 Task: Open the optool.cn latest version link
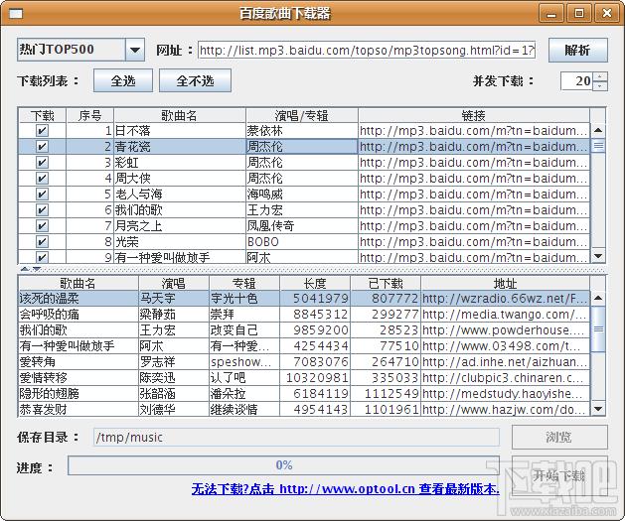click(x=345, y=489)
